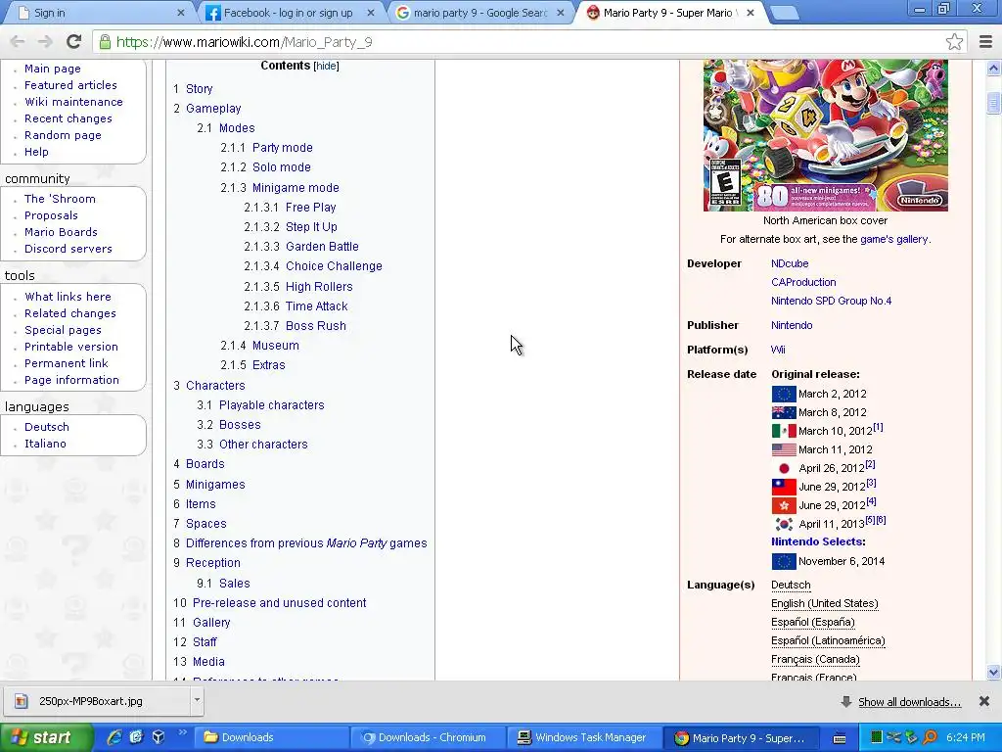The width and height of the screenshot is (1002, 752).
Task: Open Recent changes in the sidebar
Action: [68, 118]
